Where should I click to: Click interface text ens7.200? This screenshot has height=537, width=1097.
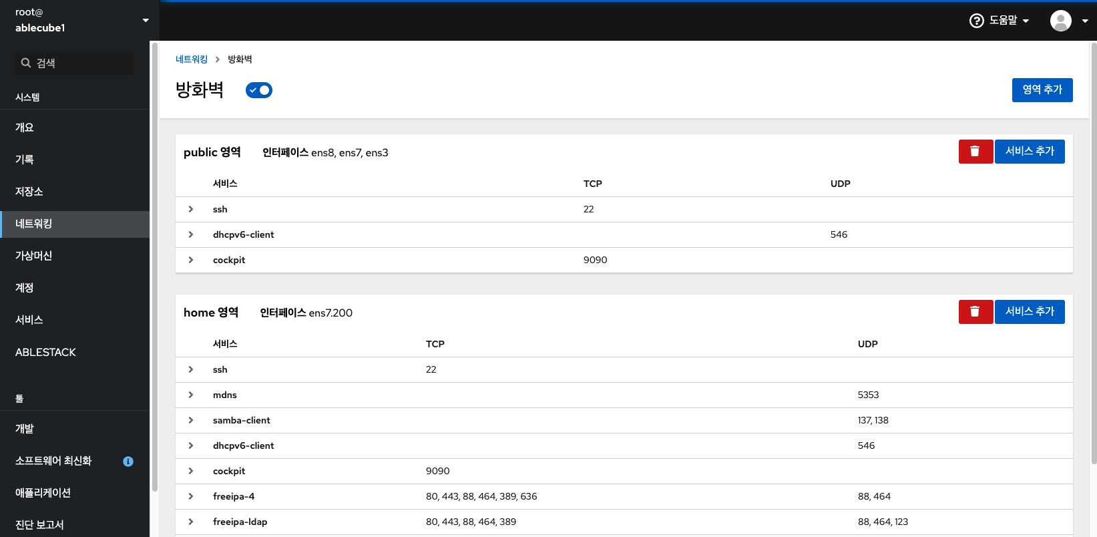click(x=331, y=313)
